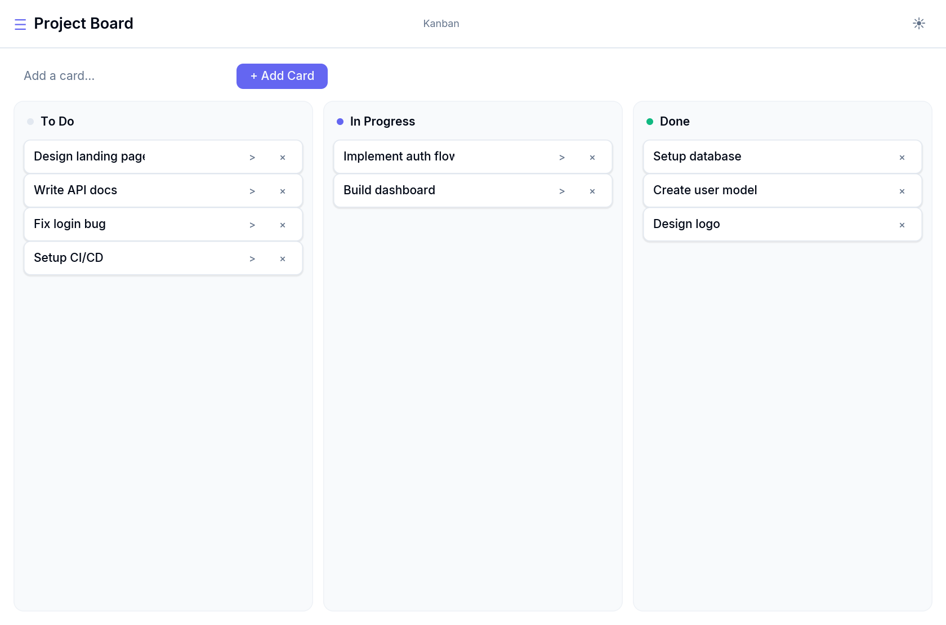Select the 'Design logo' card title
Screen dimensions: 946x625
[x=686, y=224]
